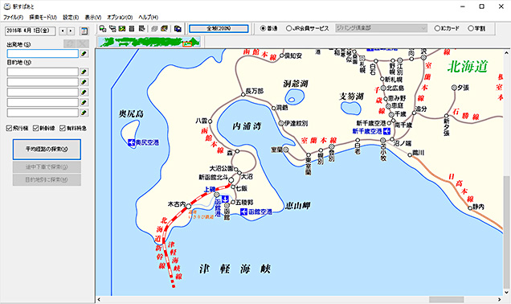
Task: Click the pencil icon beside second 目的地 field
Action: (84, 82)
